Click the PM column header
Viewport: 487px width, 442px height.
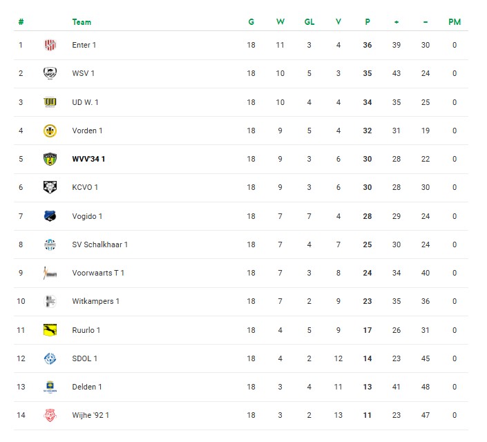pos(454,22)
